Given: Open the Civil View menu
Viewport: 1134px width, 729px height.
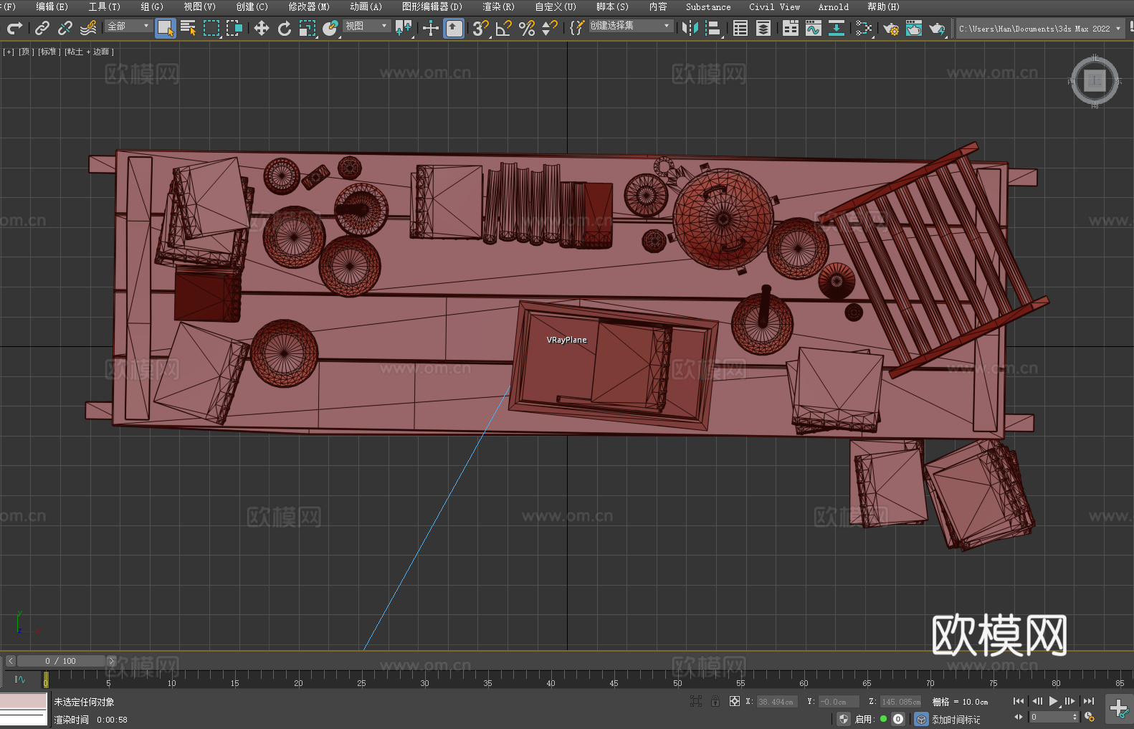Looking at the screenshot, I should (774, 6).
